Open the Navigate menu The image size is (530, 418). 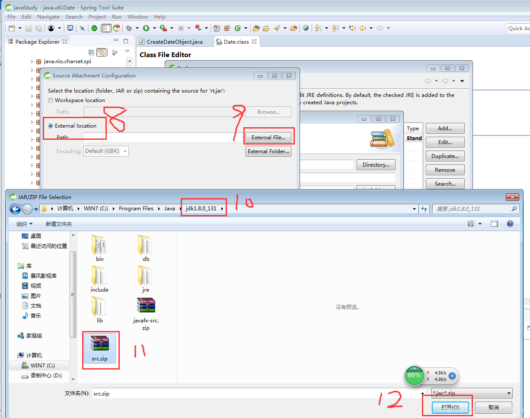(48, 16)
